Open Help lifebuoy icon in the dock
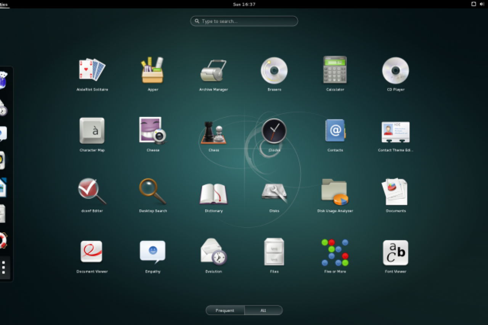The height and width of the screenshot is (325, 488). click(3, 240)
